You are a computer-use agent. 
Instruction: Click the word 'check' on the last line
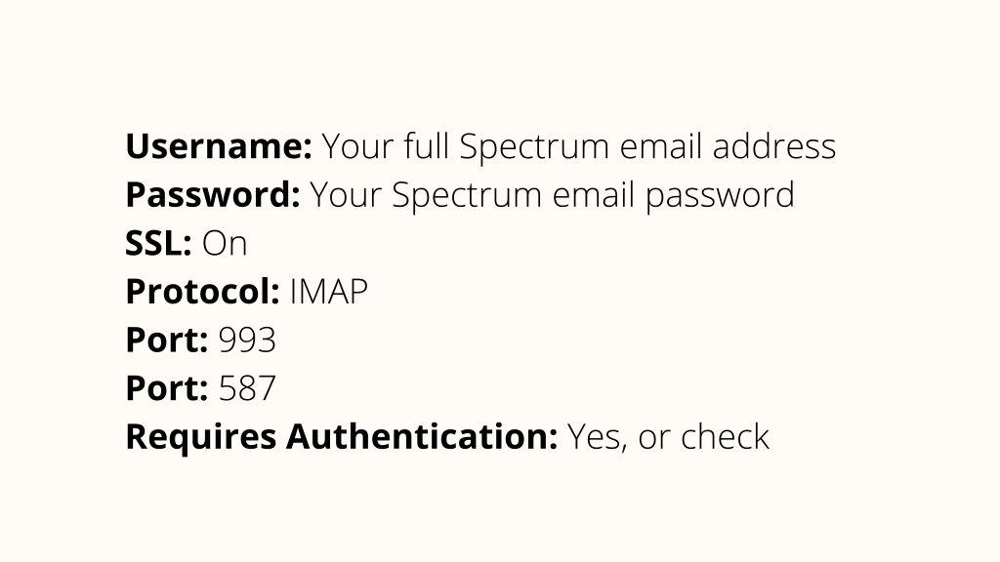(x=726, y=437)
